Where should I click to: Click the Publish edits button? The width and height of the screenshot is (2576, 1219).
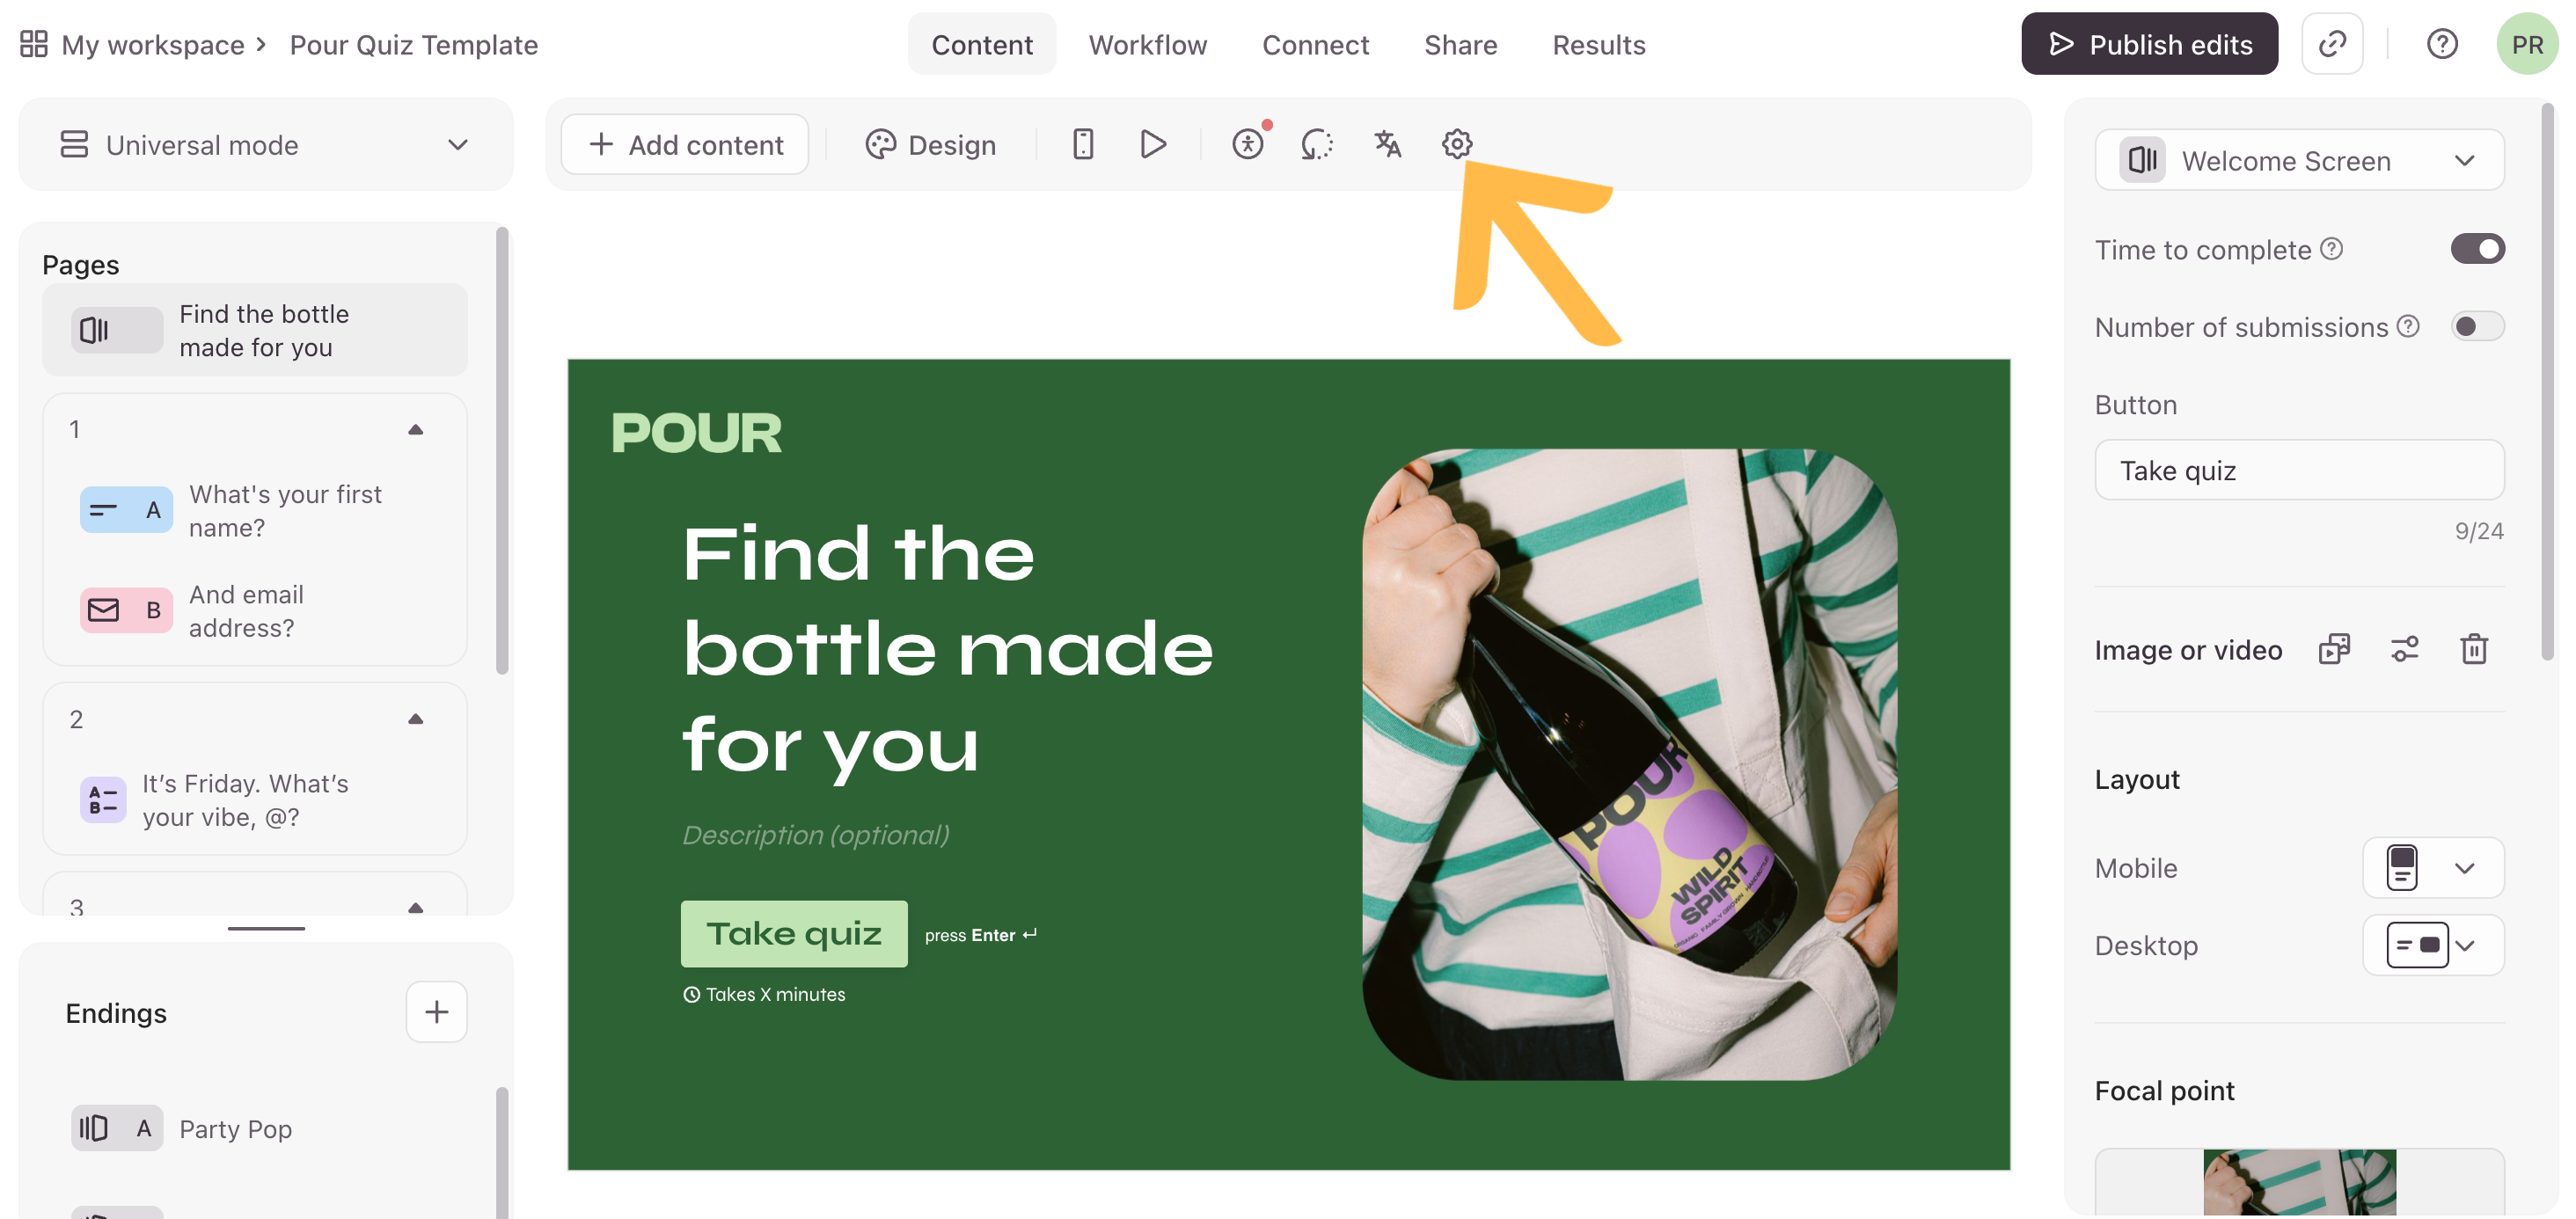click(2149, 44)
